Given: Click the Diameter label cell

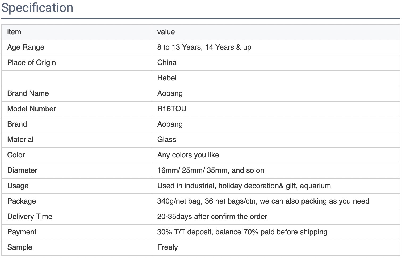Looking at the screenshot, I should tap(77, 171).
